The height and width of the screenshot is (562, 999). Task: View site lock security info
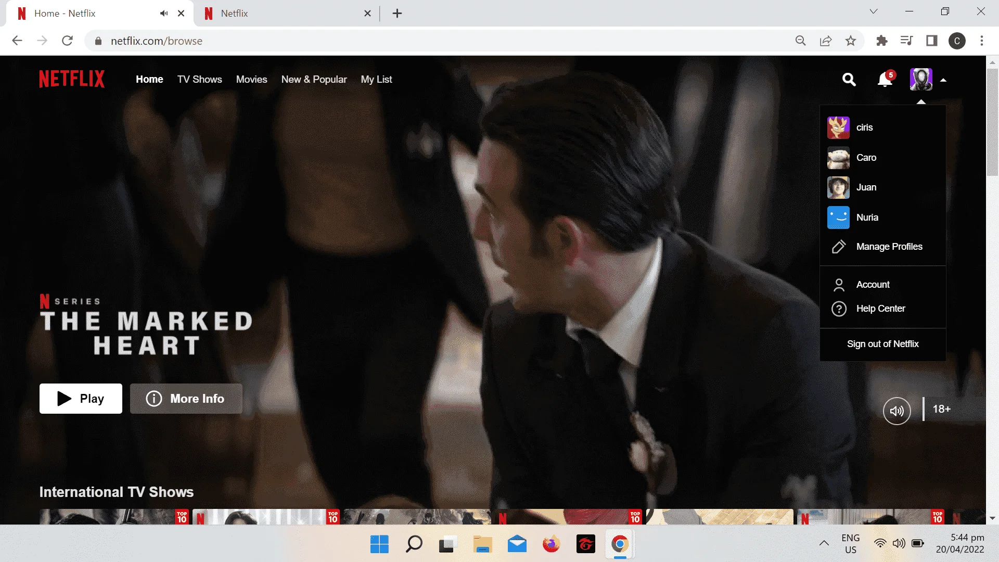tap(98, 41)
